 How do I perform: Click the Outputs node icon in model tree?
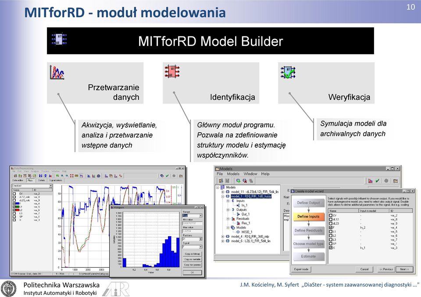pyautogui.click(x=233, y=209)
